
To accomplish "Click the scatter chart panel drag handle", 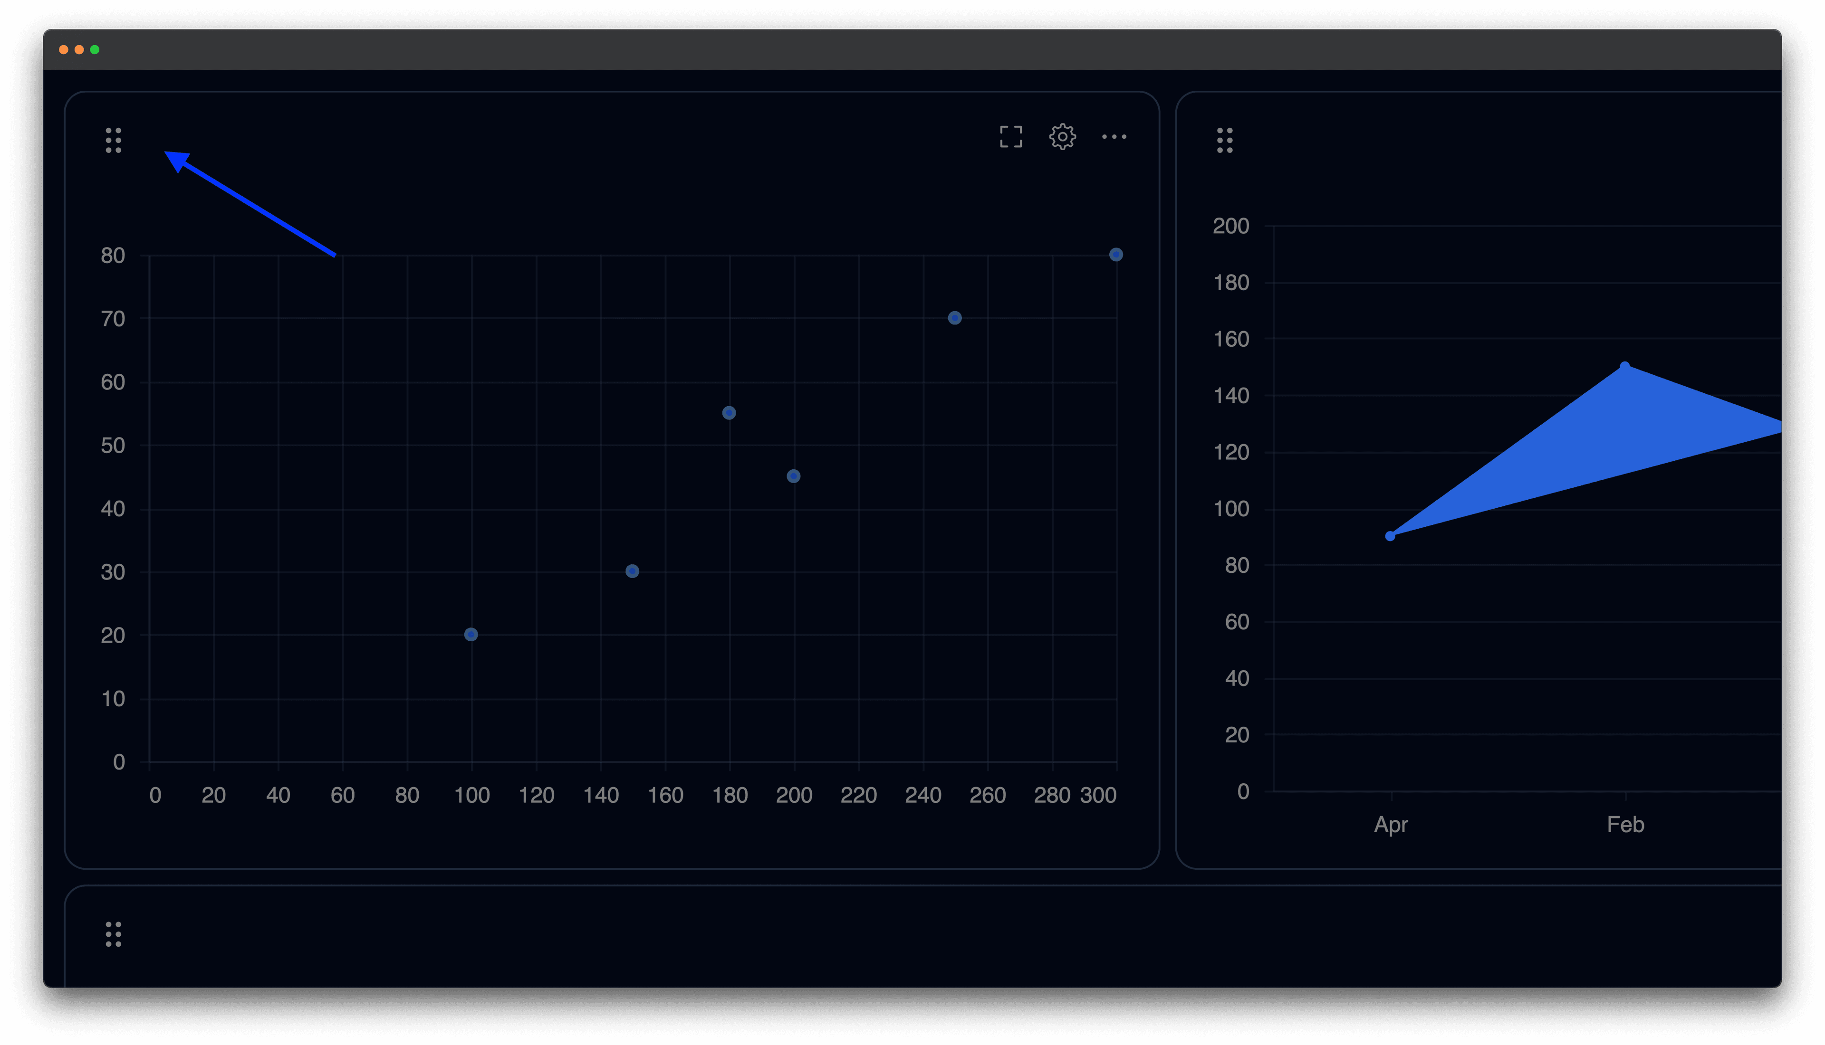I will (114, 140).
